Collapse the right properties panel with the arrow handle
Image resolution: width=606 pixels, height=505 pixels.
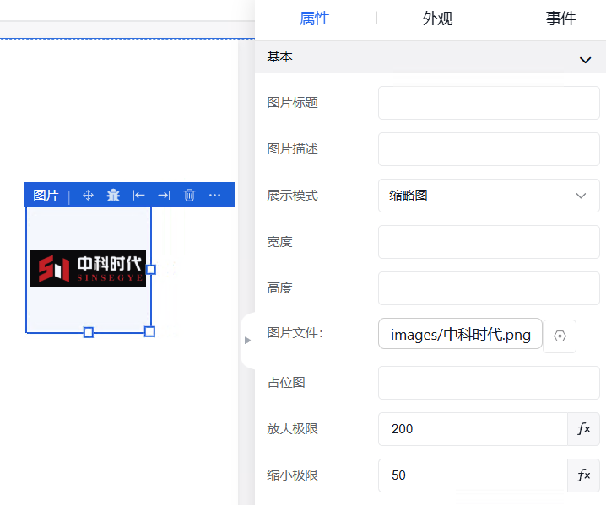coord(247,340)
